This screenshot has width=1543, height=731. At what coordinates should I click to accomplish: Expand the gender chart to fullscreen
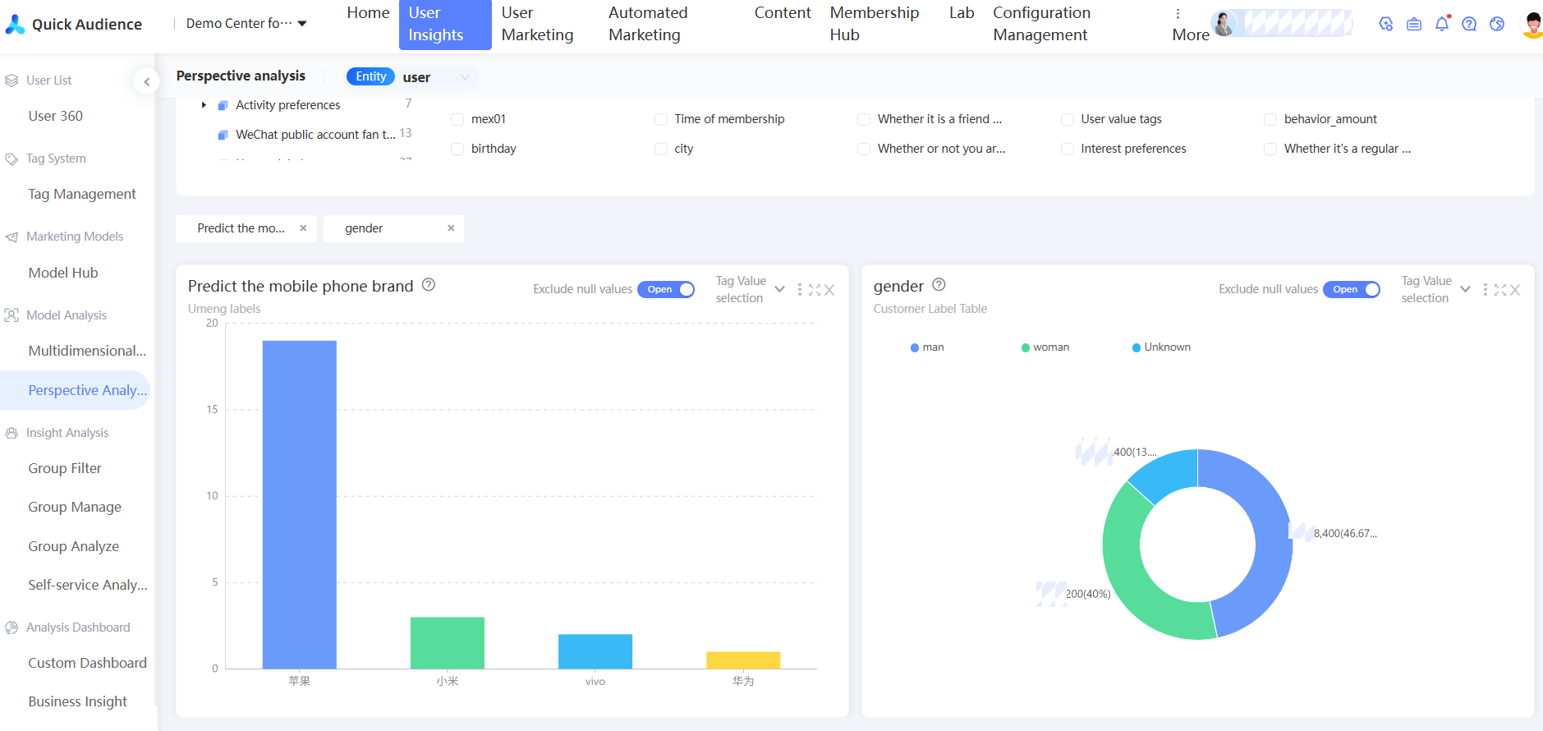(x=1500, y=290)
